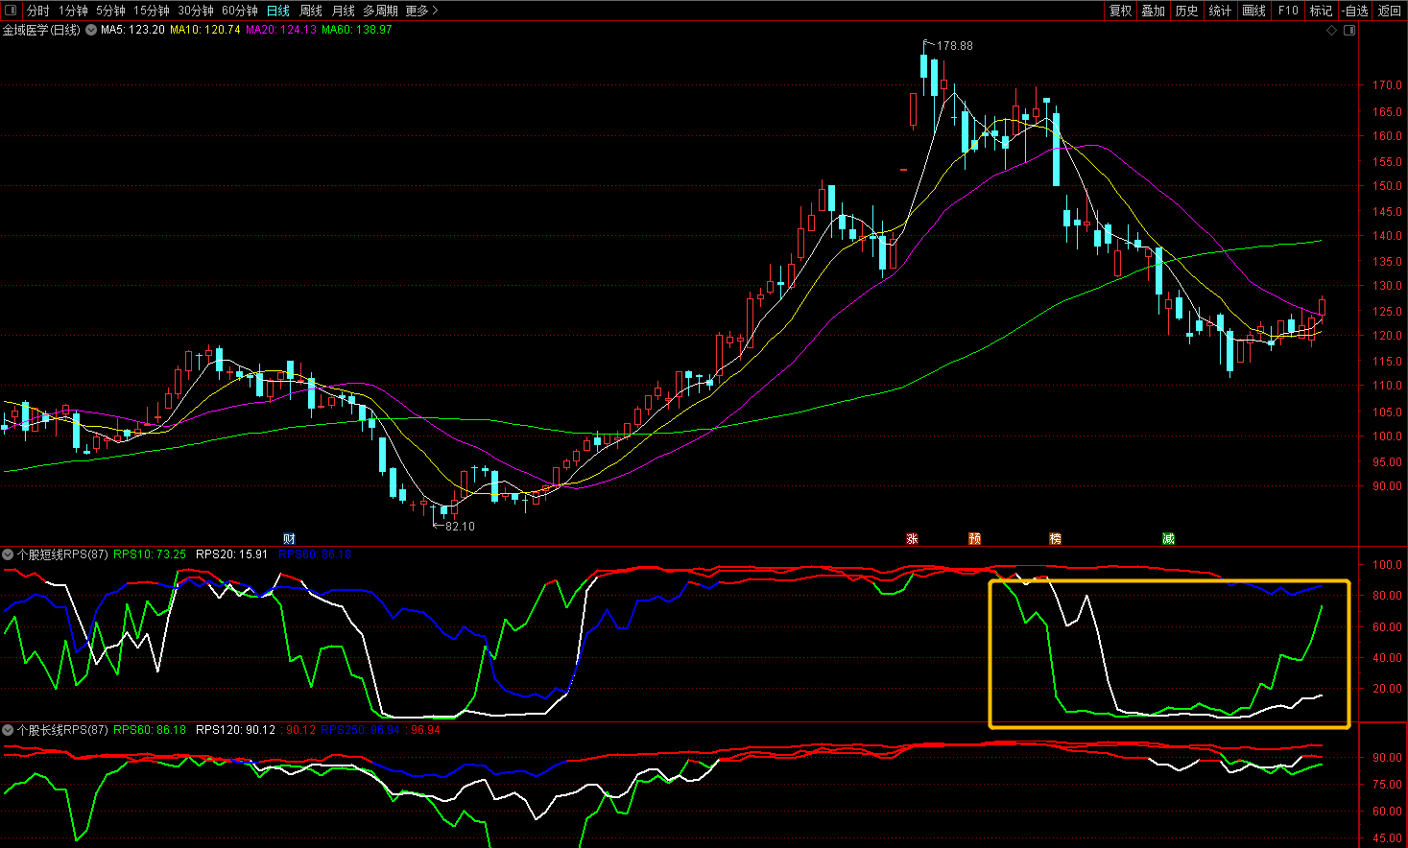Click the 复权 adjustment button
Screen dimensions: 1408x848
click(x=1120, y=11)
